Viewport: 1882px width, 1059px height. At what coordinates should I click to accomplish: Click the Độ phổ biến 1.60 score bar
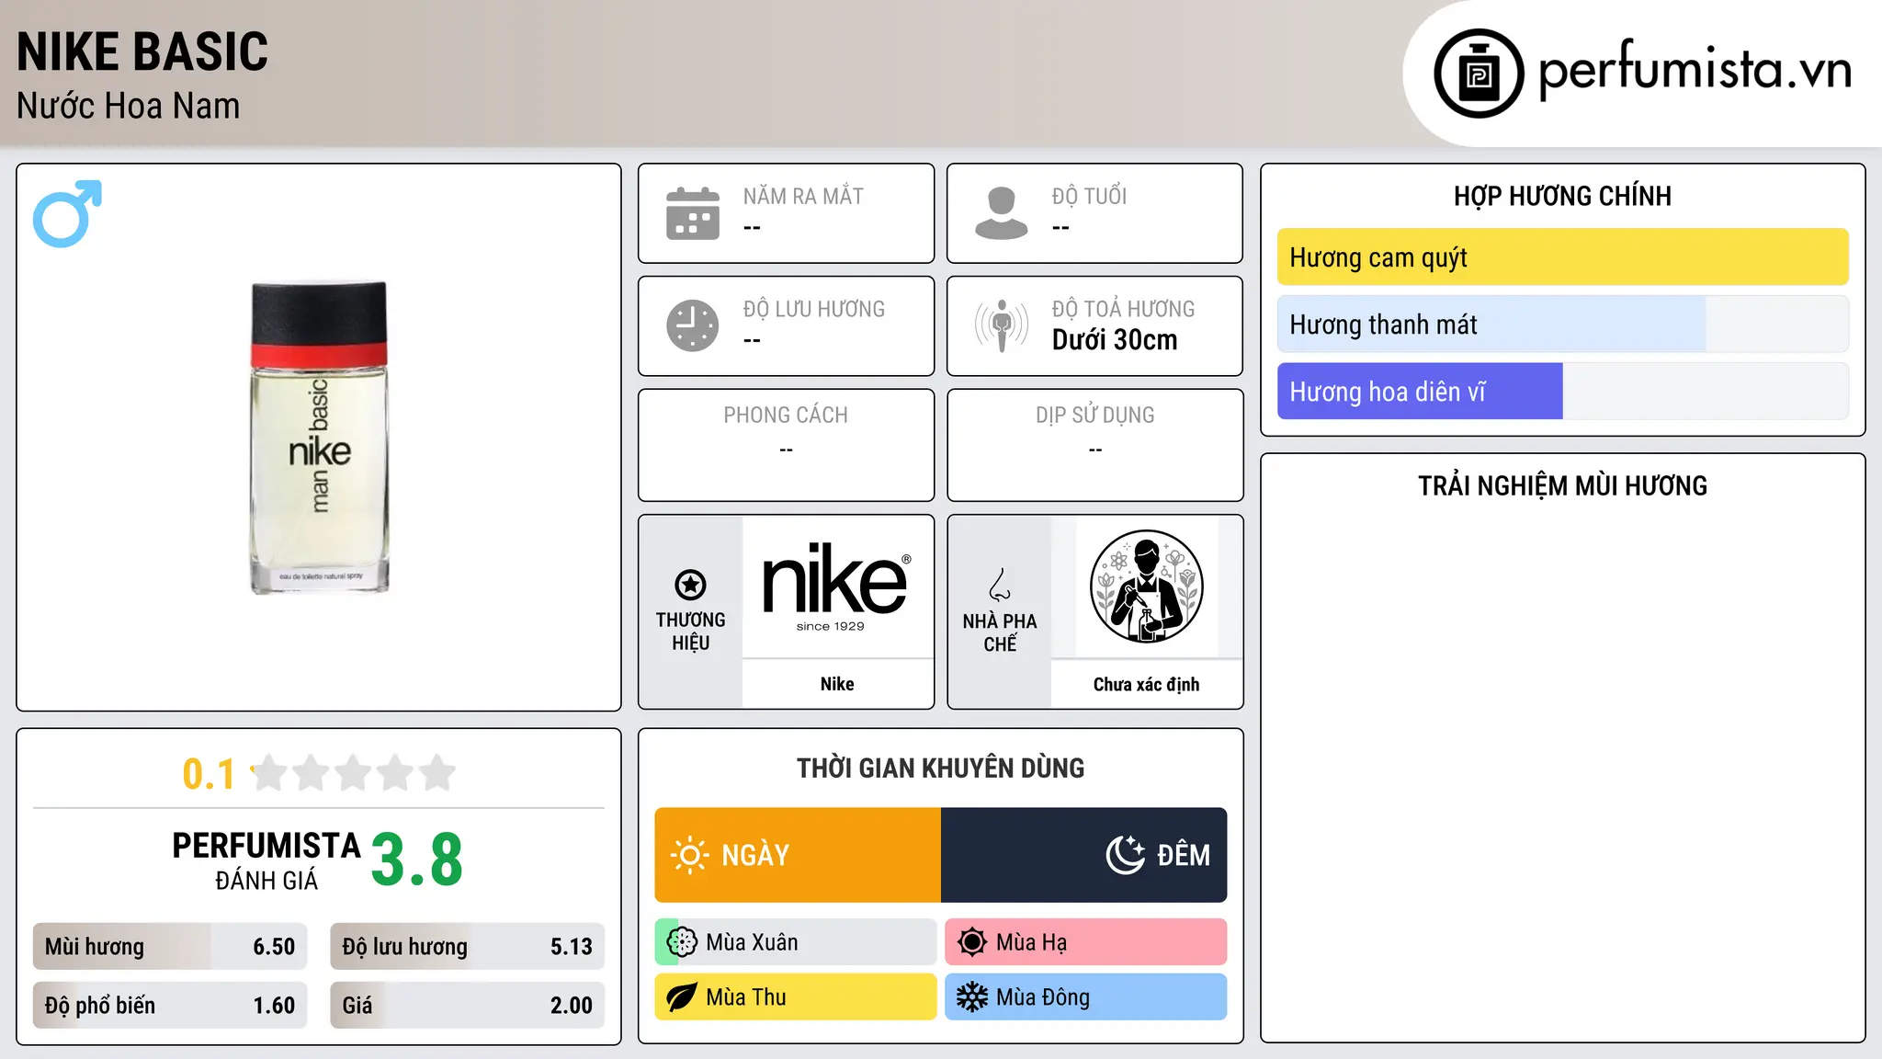[x=170, y=1006]
